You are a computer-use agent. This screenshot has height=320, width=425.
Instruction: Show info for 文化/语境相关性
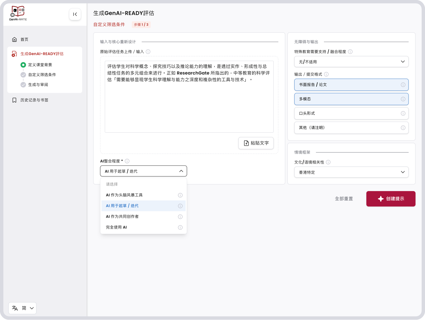tap(328, 162)
